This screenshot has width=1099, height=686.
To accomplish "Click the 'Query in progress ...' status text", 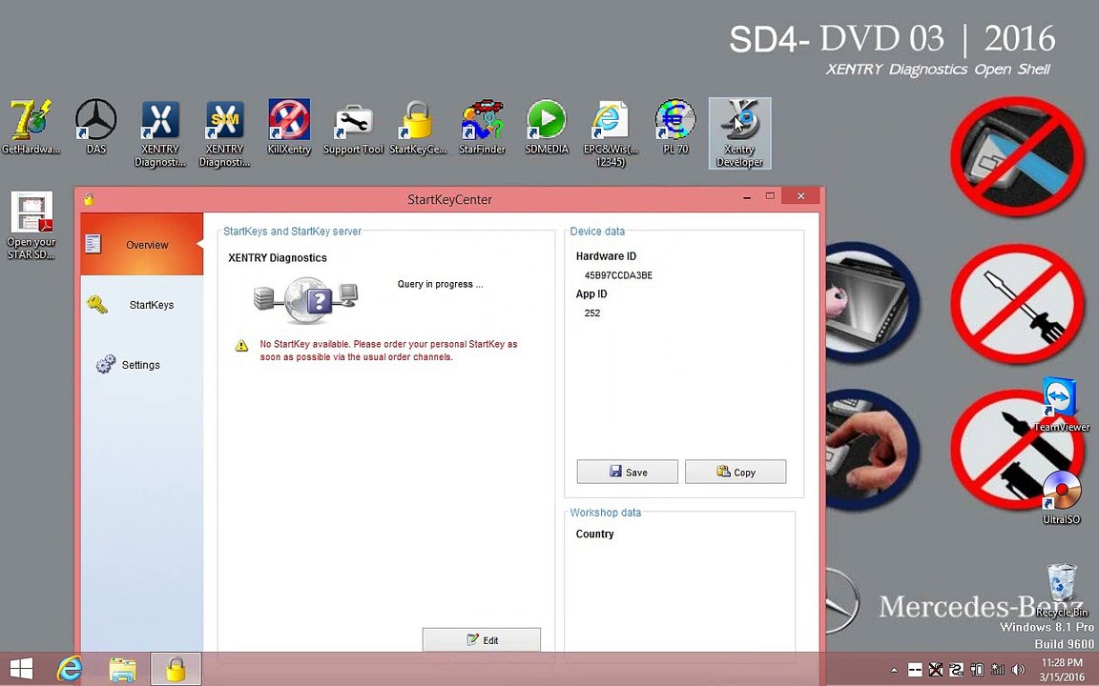I will coord(440,284).
